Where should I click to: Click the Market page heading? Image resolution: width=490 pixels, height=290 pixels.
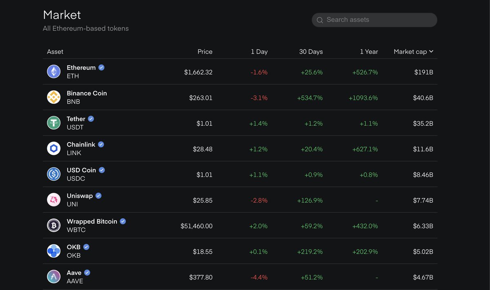point(62,15)
